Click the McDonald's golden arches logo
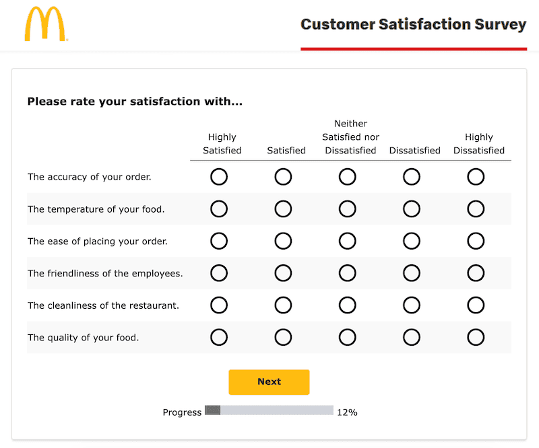539x448 pixels. 44,24
